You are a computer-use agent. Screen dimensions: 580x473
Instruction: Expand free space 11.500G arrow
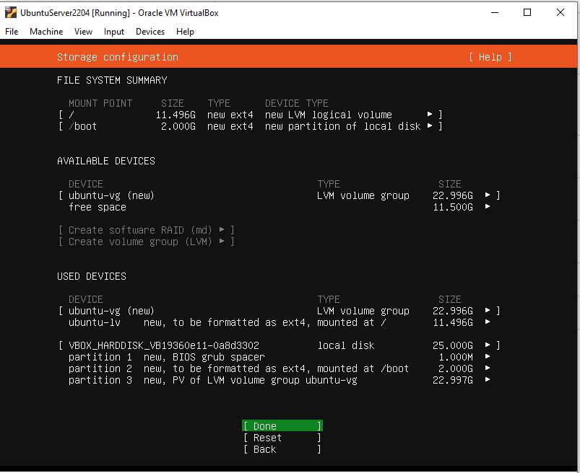coord(488,206)
